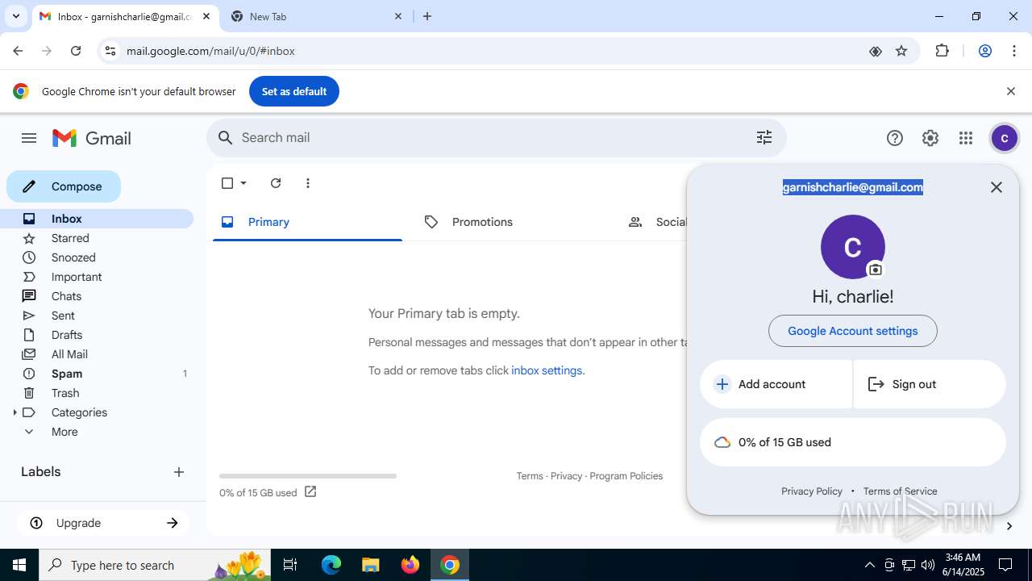The width and height of the screenshot is (1032, 581).
Task: Switch to the Primary tab
Action: click(x=307, y=222)
